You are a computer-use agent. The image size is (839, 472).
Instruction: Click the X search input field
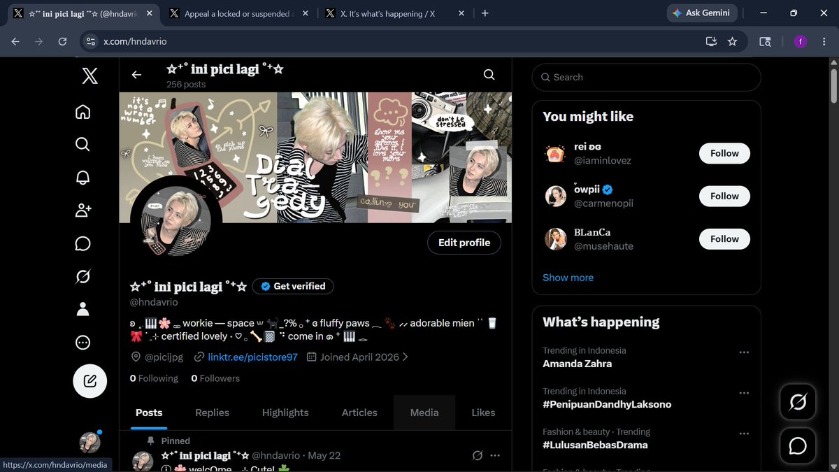point(646,78)
